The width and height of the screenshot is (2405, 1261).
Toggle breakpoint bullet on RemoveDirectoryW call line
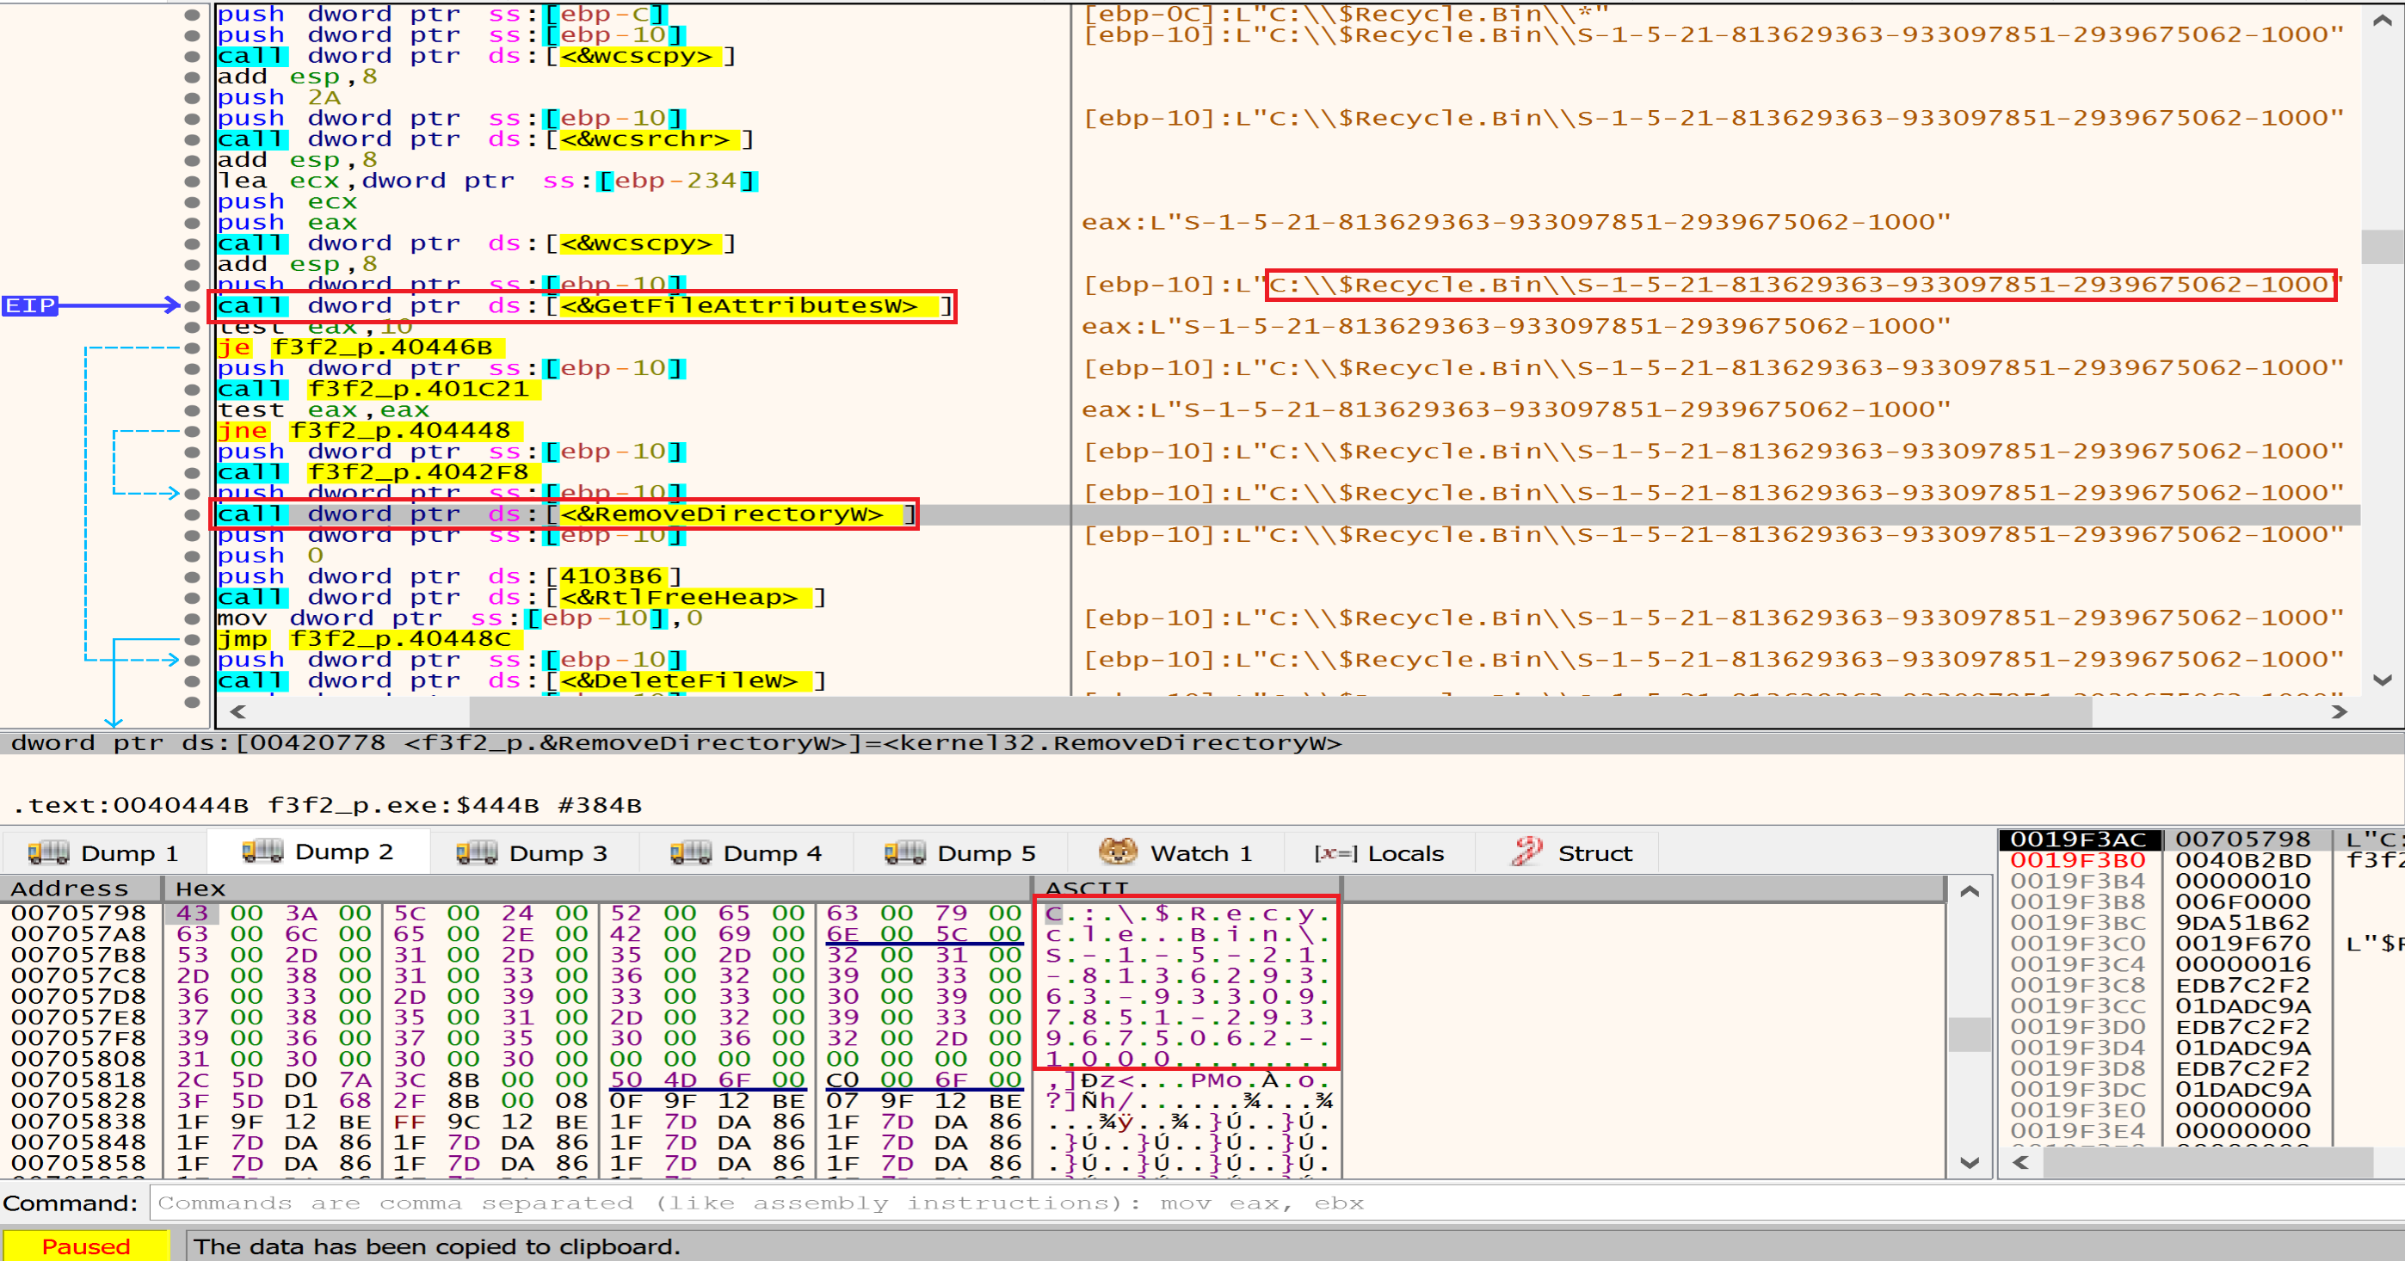(x=193, y=514)
